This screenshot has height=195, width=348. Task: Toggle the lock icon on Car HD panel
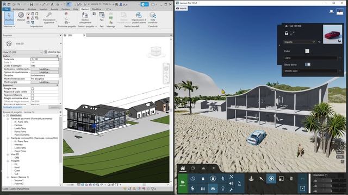287,33
